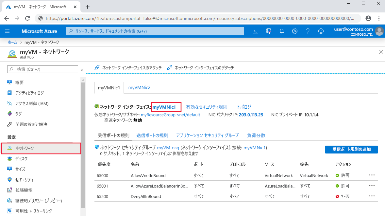Open 有効なセキュリティ規則 link

pyautogui.click(x=207, y=107)
